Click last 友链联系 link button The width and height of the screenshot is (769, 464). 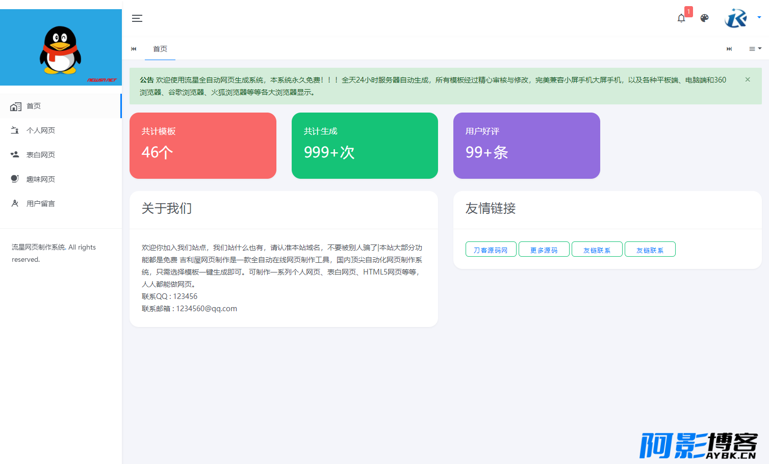[x=650, y=249]
